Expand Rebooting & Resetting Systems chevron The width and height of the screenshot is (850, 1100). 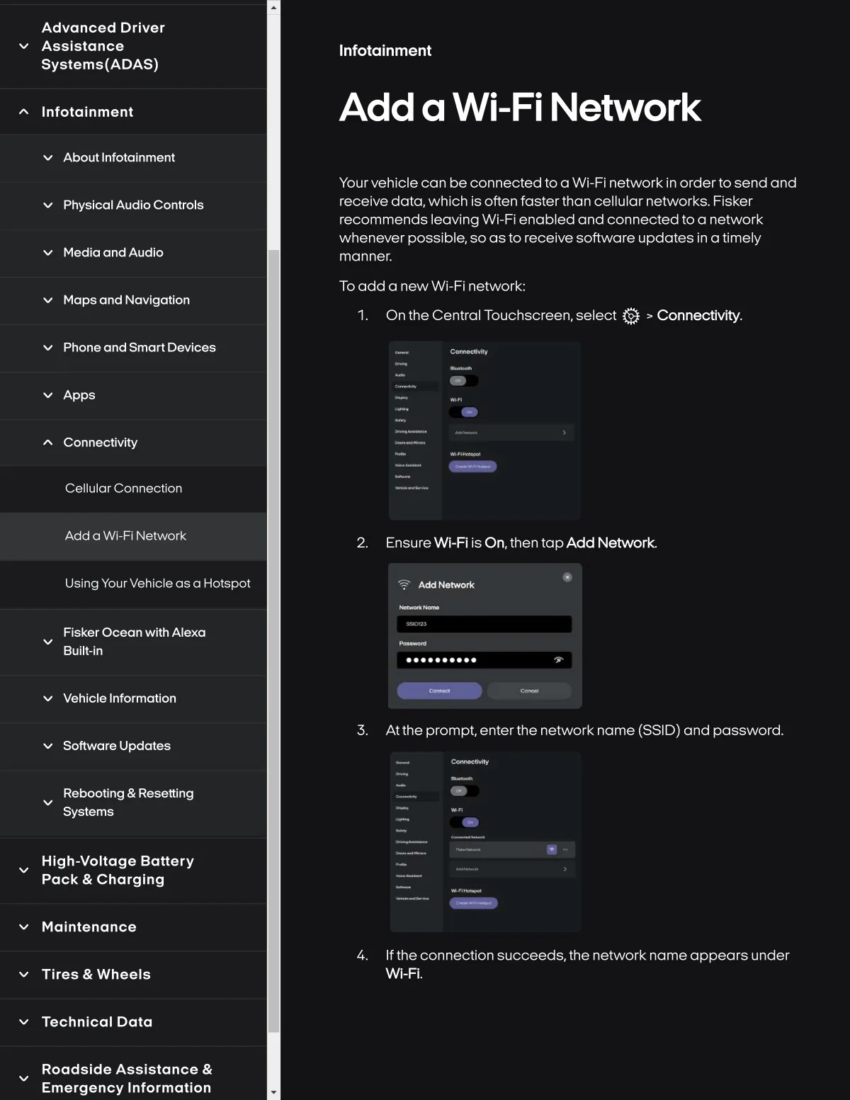(48, 803)
